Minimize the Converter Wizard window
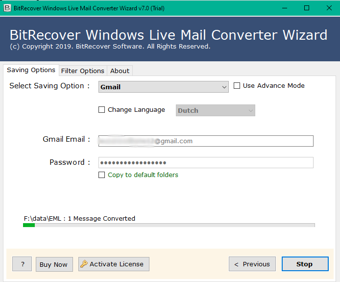Screen dimensions: 340x282 285,8
